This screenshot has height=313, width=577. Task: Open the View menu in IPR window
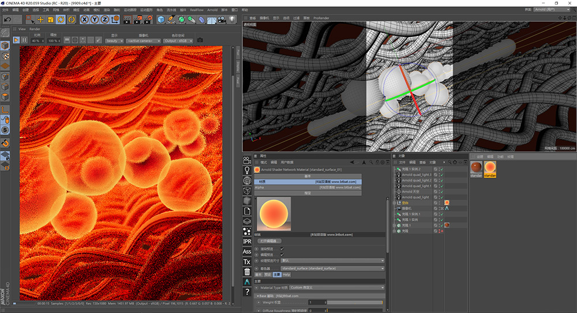click(x=22, y=29)
